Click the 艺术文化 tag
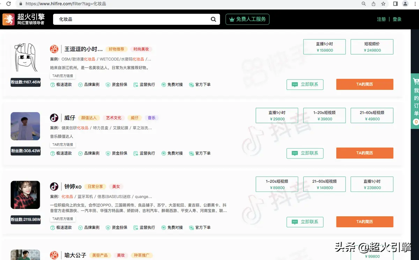This screenshot has width=419, height=260. pos(113,118)
